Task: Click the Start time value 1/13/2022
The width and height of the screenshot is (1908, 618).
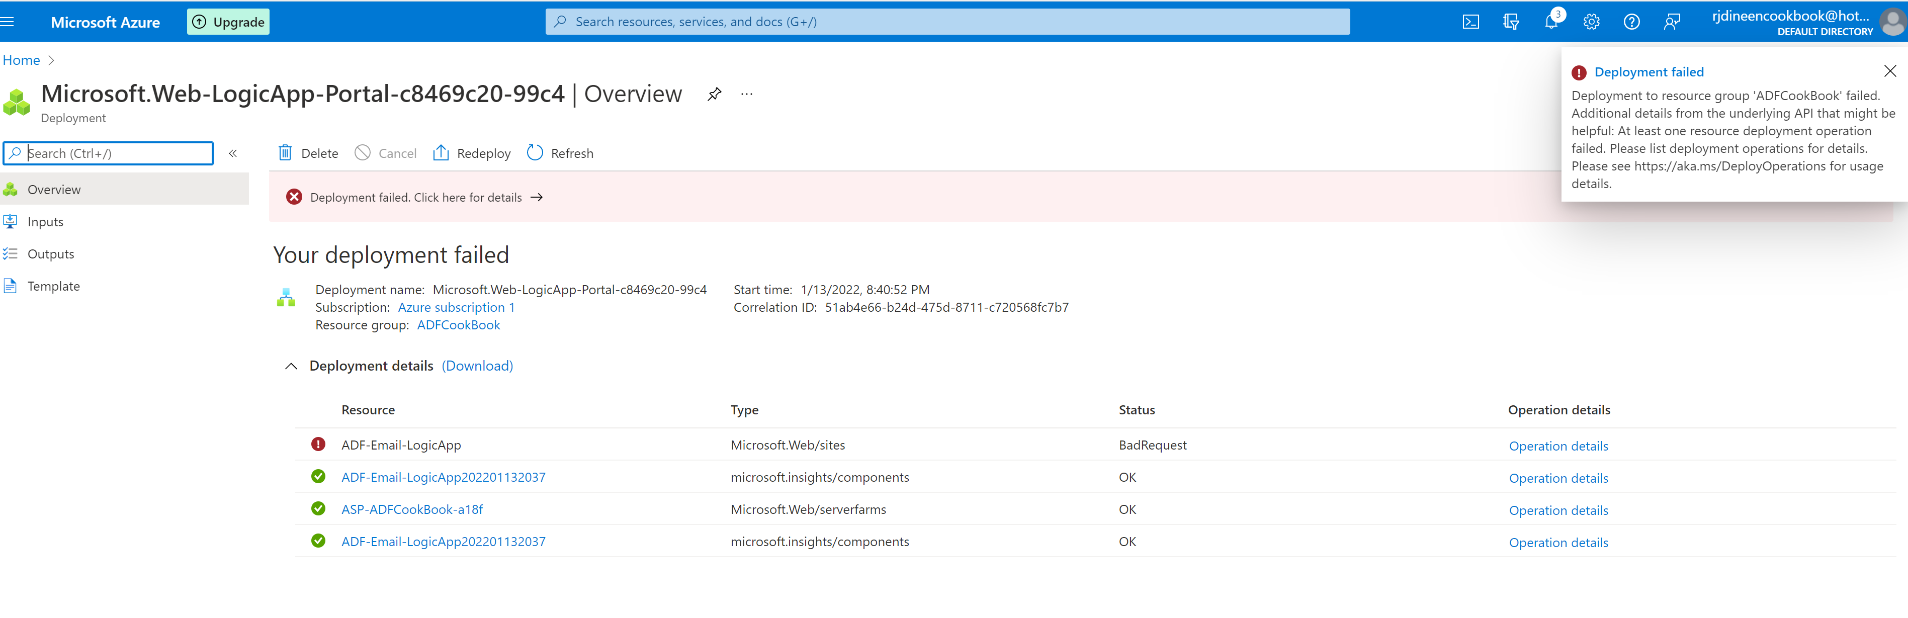Action: pos(864,290)
